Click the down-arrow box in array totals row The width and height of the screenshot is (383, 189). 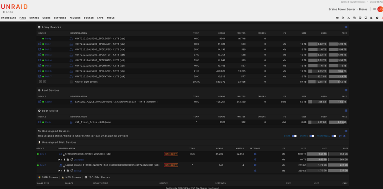41,82
